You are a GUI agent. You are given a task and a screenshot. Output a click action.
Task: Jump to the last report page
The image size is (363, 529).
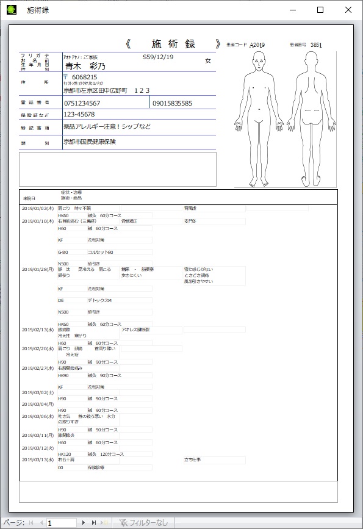pyautogui.click(x=94, y=522)
